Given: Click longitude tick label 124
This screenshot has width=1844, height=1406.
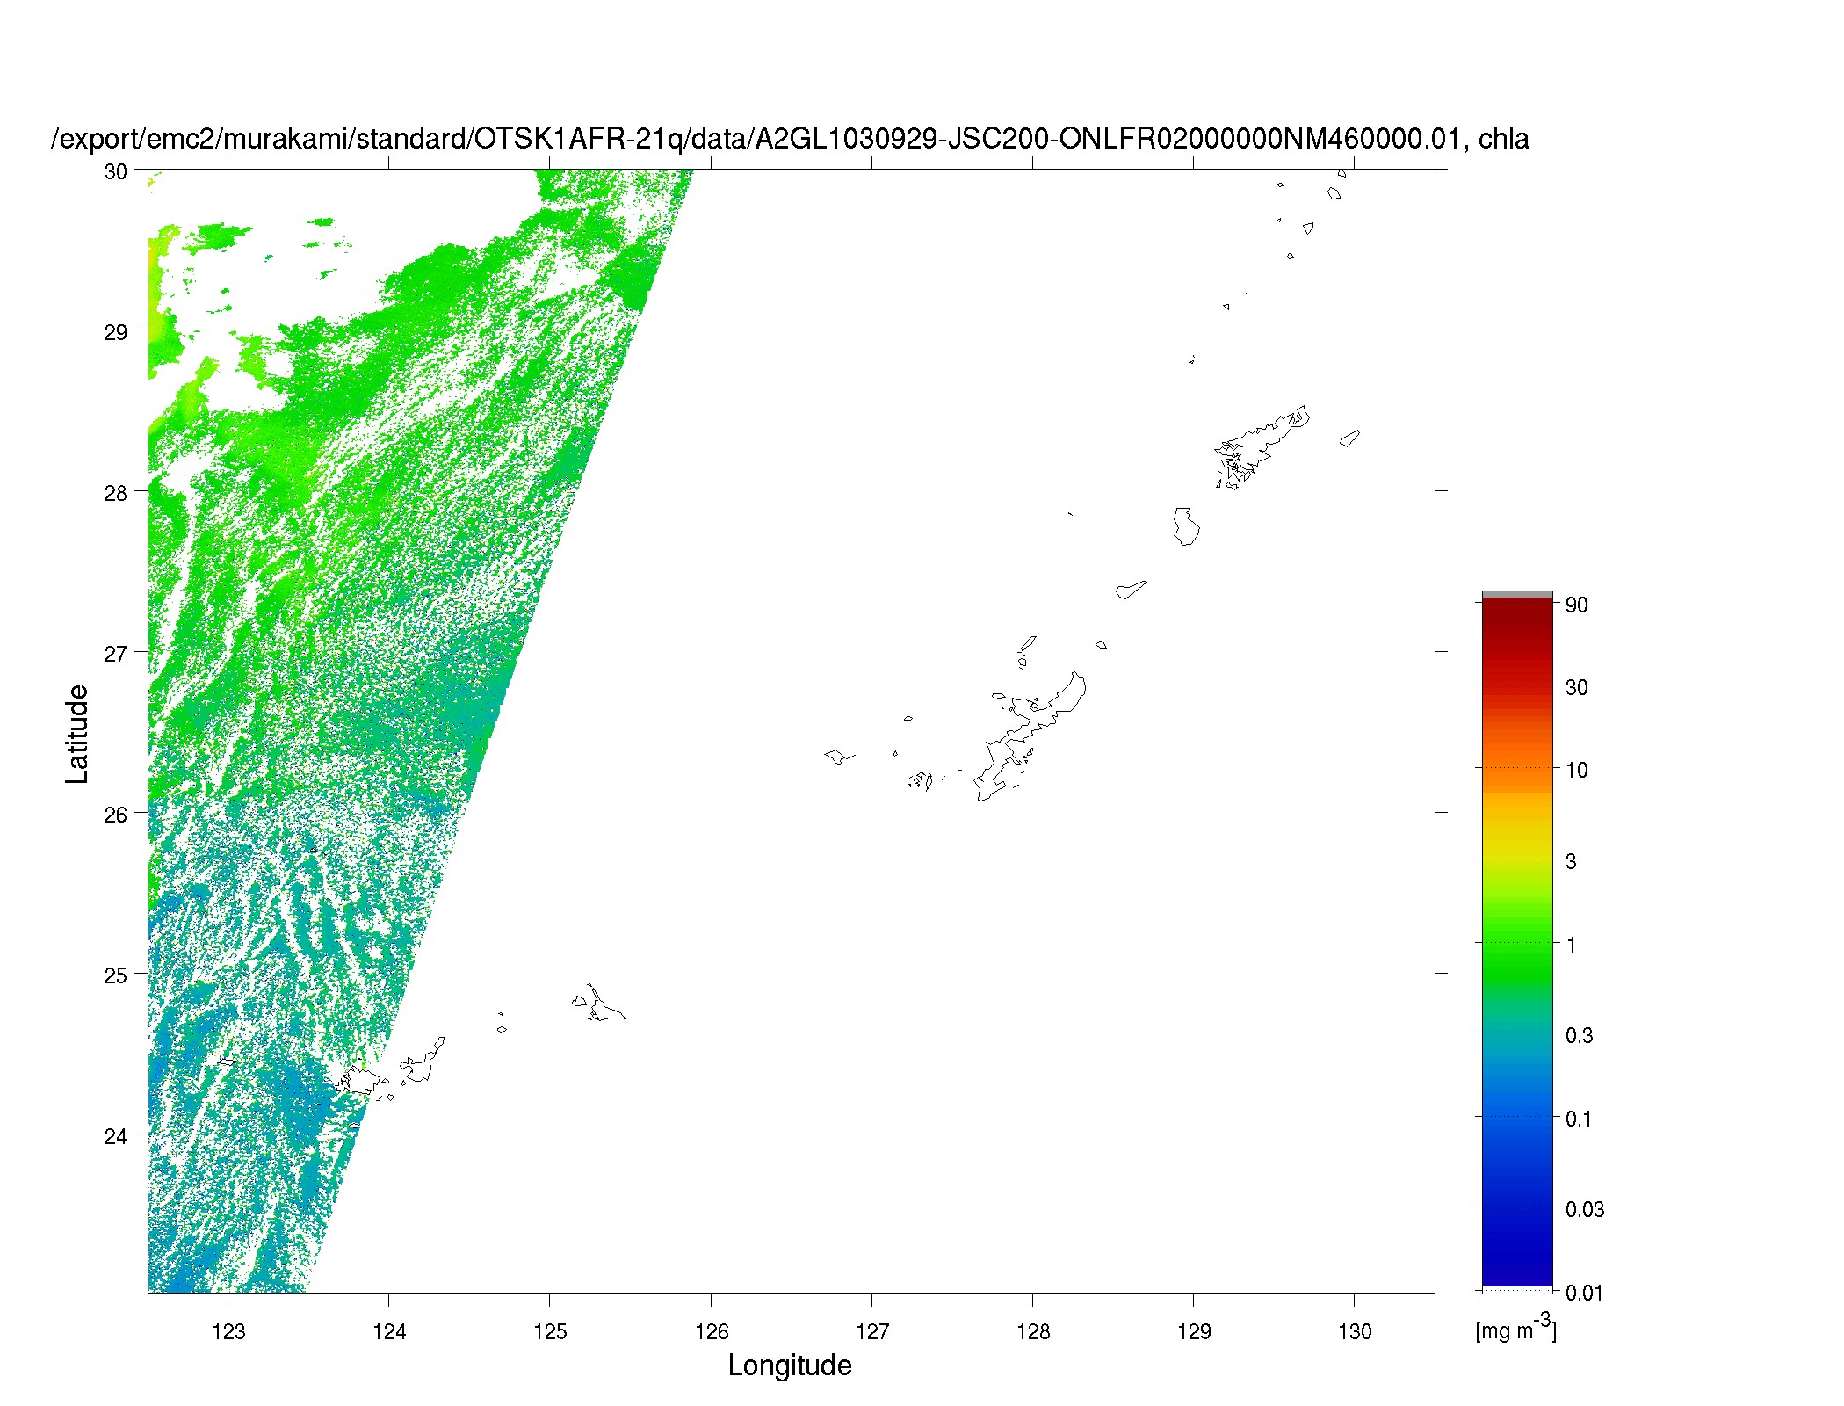Looking at the screenshot, I should coord(389,1331).
